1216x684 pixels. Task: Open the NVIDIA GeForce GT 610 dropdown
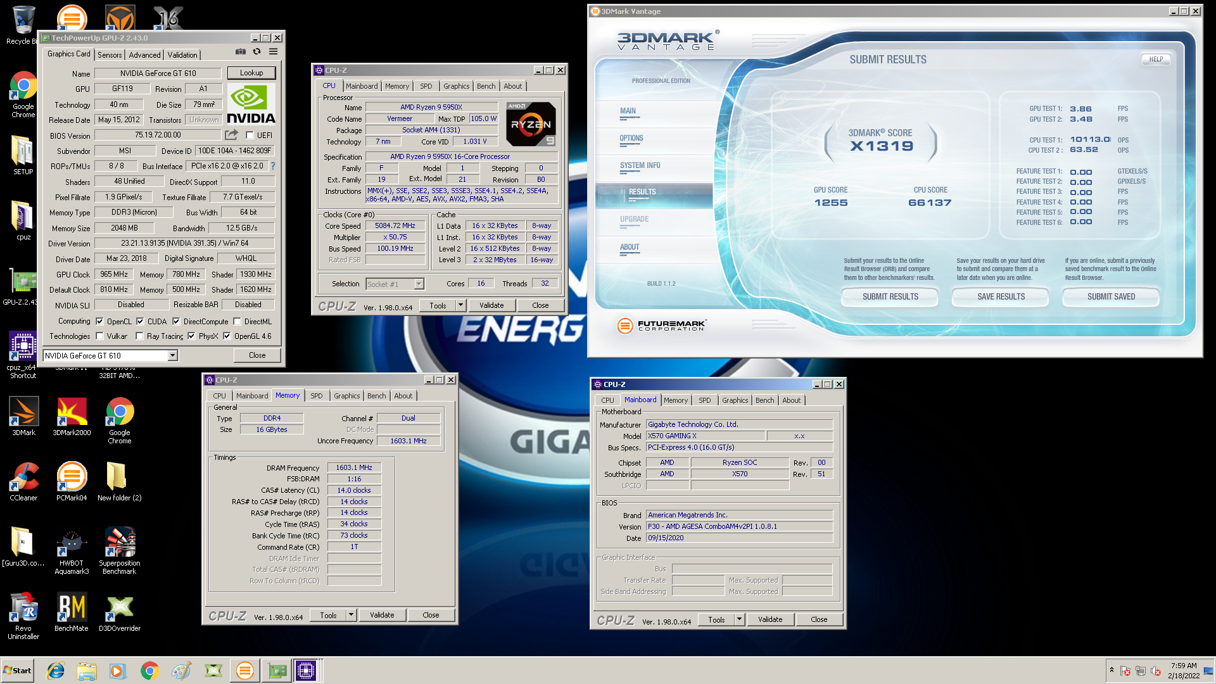pos(172,356)
